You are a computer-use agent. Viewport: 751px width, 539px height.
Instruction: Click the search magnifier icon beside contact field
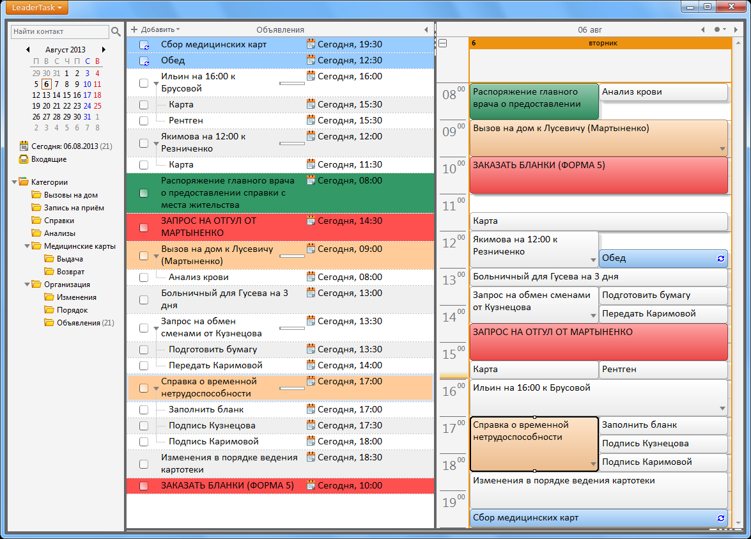pyautogui.click(x=116, y=31)
